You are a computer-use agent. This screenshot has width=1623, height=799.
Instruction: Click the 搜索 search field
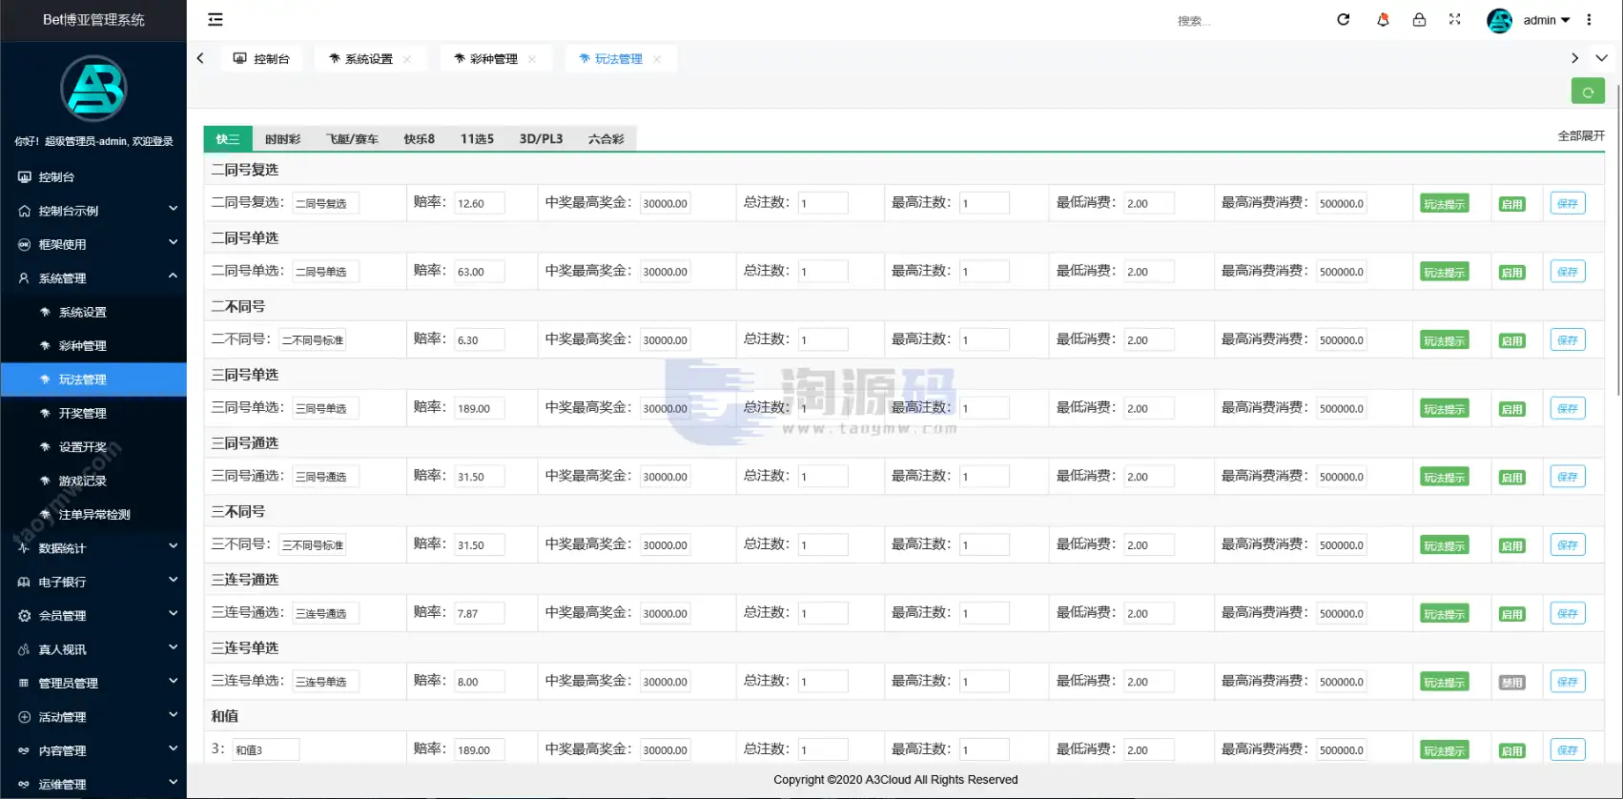(x=1240, y=21)
